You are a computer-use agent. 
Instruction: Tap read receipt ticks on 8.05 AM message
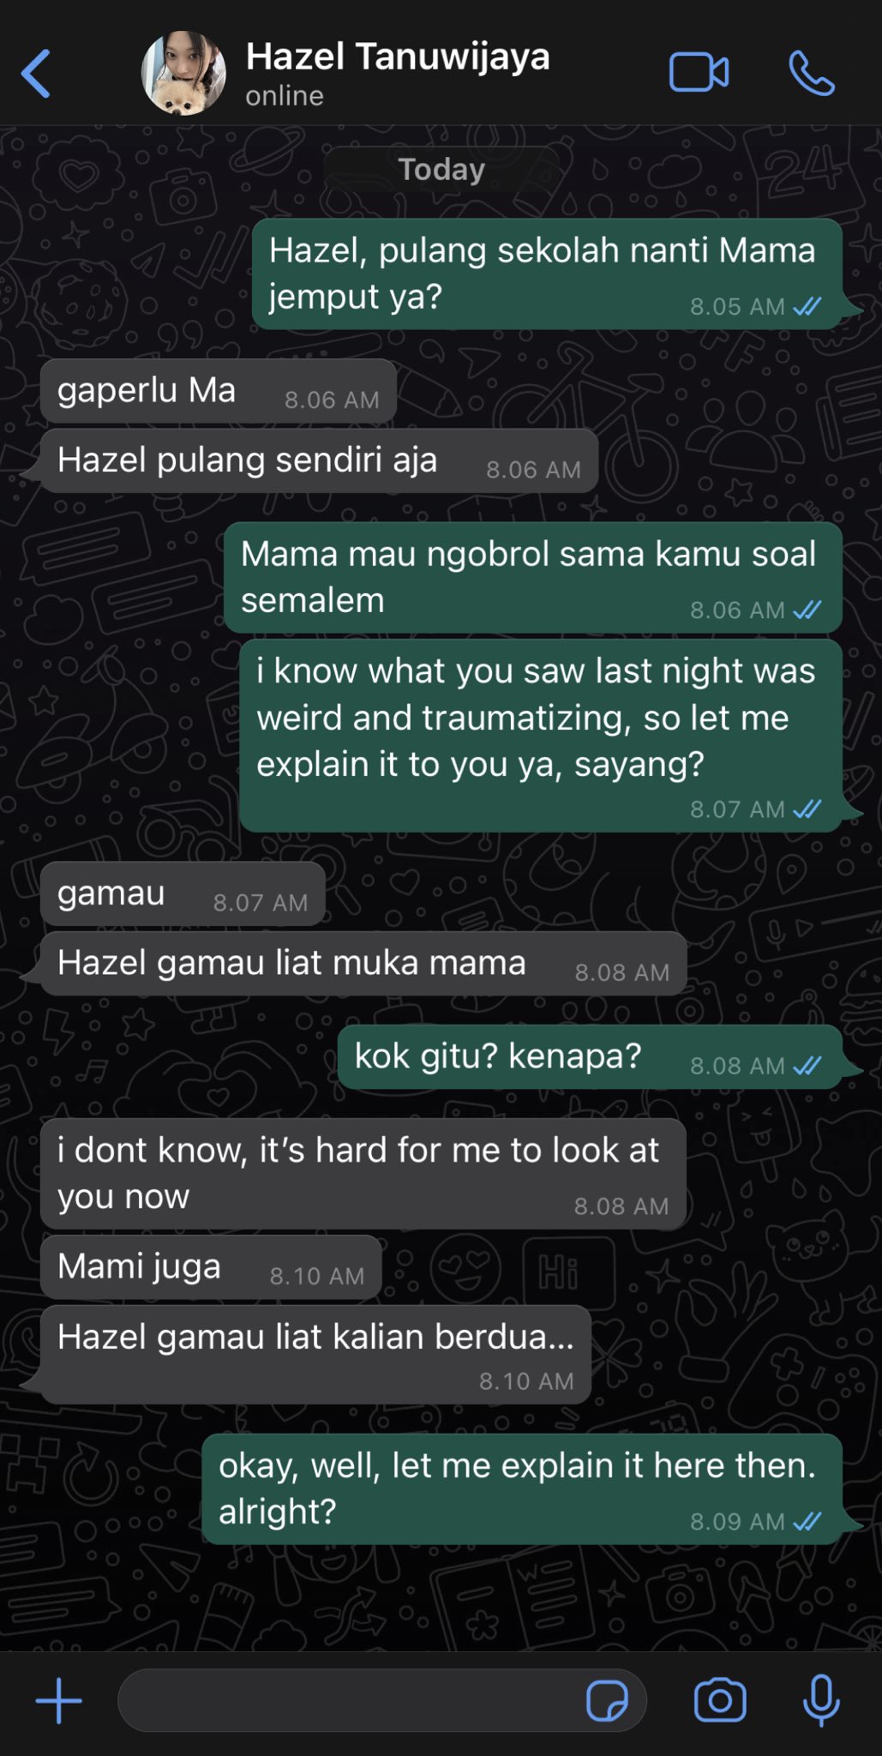pyautogui.click(x=807, y=306)
